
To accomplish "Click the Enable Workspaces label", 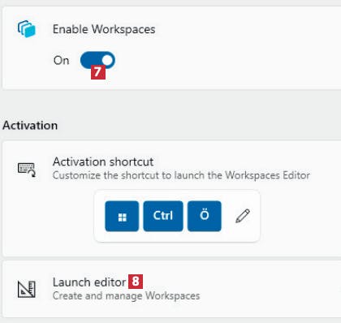I will 104,29.
